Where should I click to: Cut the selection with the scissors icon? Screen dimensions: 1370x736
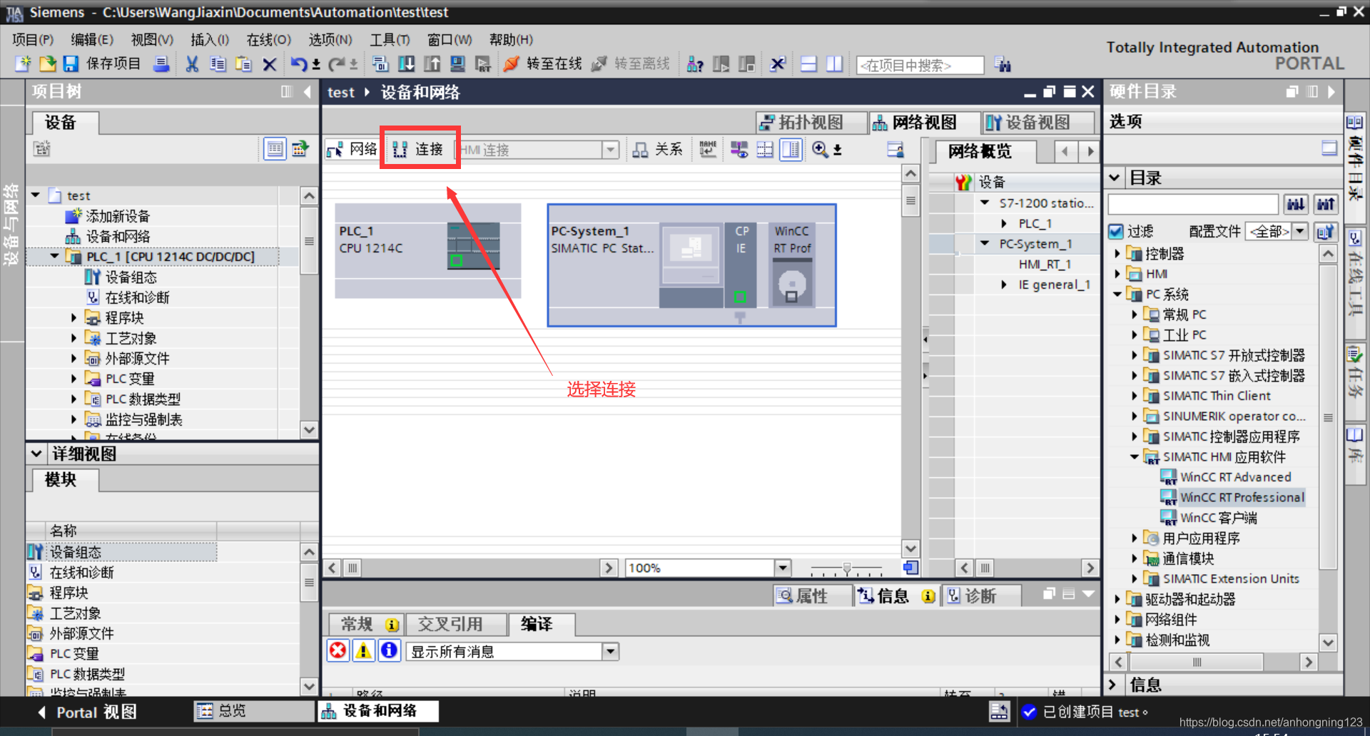click(x=192, y=64)
